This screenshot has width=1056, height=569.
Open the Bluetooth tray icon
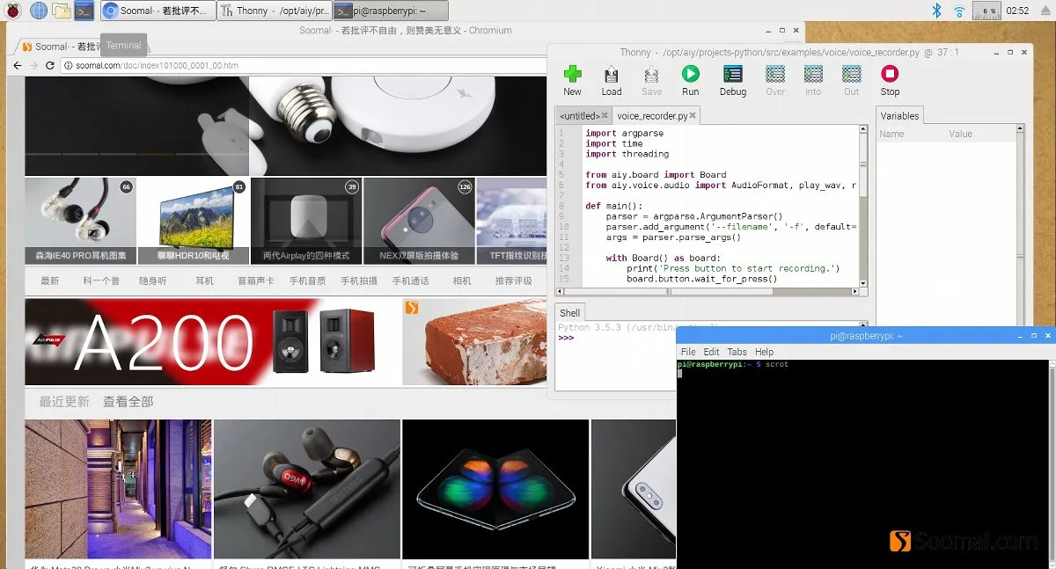coord(938,11)
